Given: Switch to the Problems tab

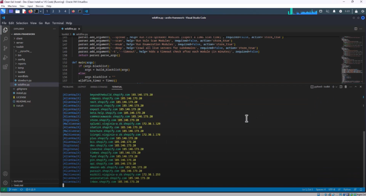Looking at the screenshot, I should (68, 87).
